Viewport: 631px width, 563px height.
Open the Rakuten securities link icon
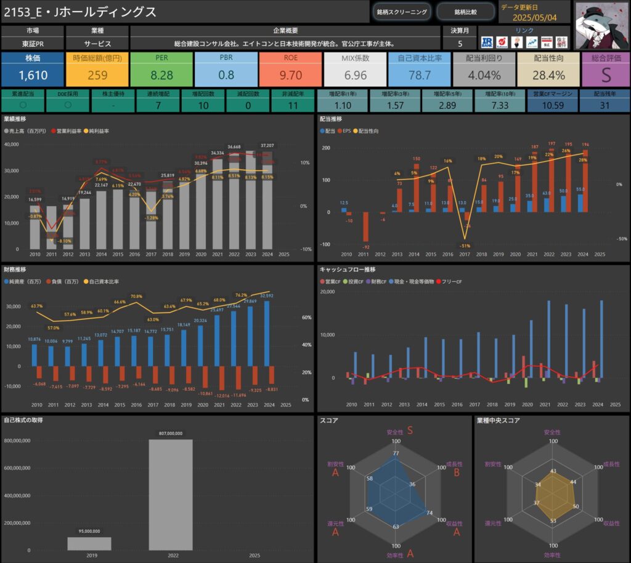coord(502,42)
